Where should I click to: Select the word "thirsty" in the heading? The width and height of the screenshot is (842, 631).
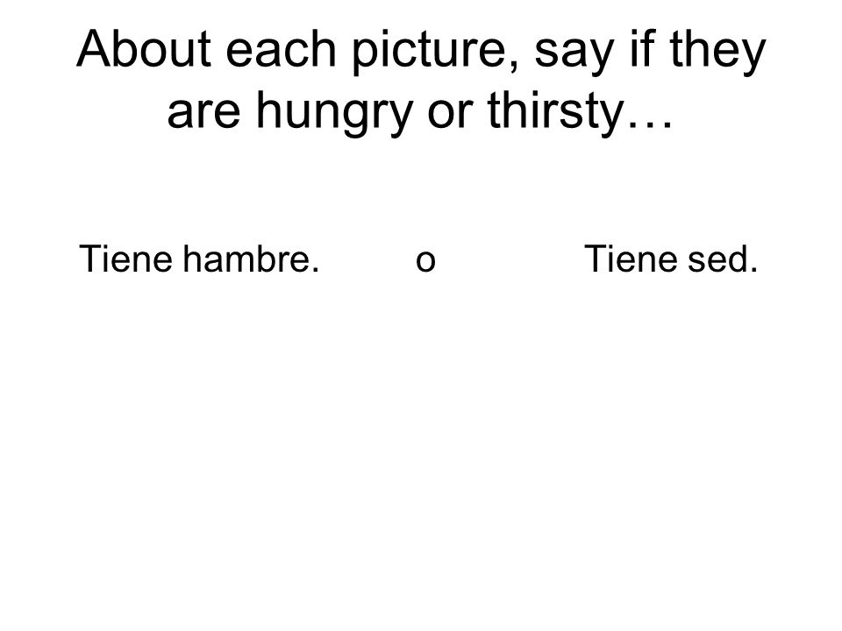[554, 113]
